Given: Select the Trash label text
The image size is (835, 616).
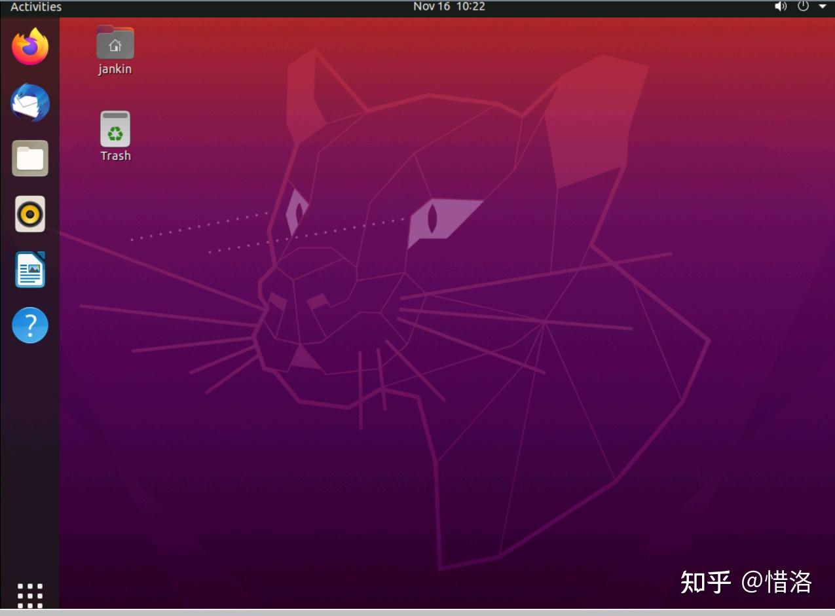Looking at the screenshot, I should pyautogui.click(x=115, y=155).
